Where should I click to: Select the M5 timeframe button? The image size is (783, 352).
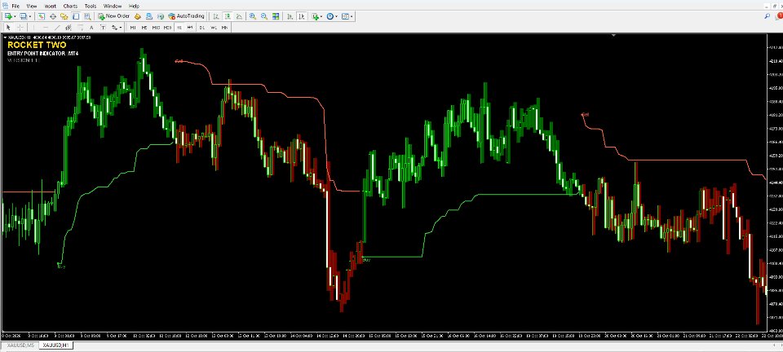(144, 28)
